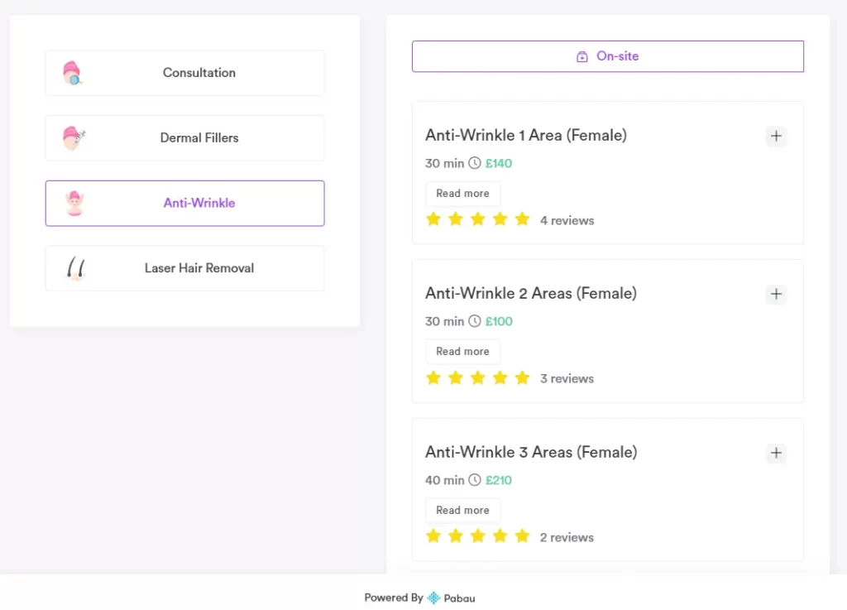Expand Anti-Wrinkle 2 Areas with plus button

click(x=776, y=294)
